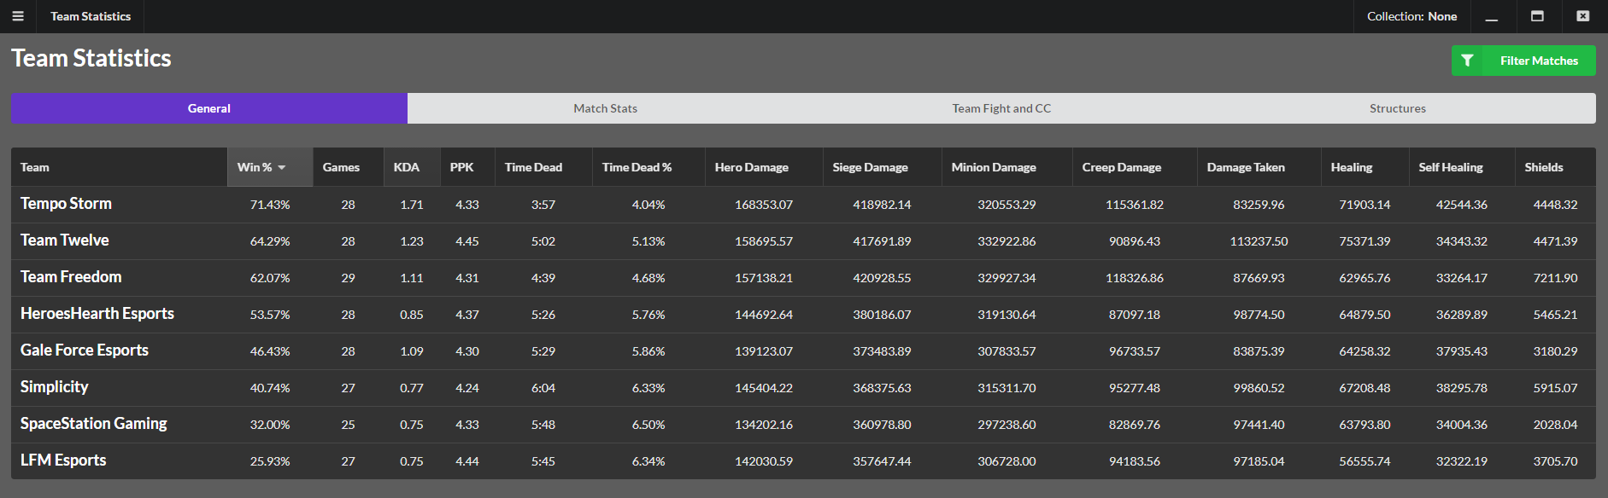This screenshot has width=1608, height=498.
Task: Click the funnel icon on Filter Matches
Action: [x=1467, y=61]
